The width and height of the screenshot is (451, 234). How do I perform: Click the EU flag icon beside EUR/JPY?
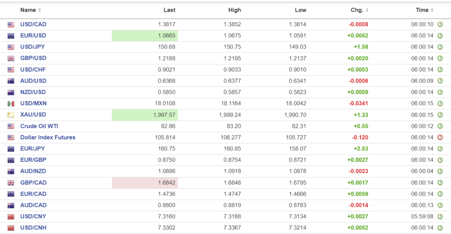[x=11, y=149]
